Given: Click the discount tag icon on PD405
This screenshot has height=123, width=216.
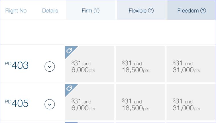Looking at the screenshot, I should point(69,89).
